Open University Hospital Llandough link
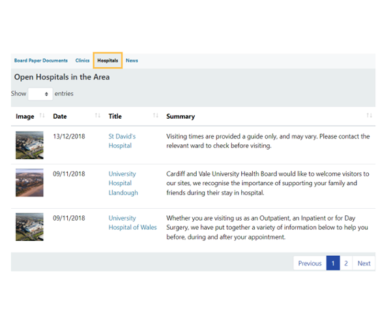The image size is (391, 323). click(x=123, y=183)
